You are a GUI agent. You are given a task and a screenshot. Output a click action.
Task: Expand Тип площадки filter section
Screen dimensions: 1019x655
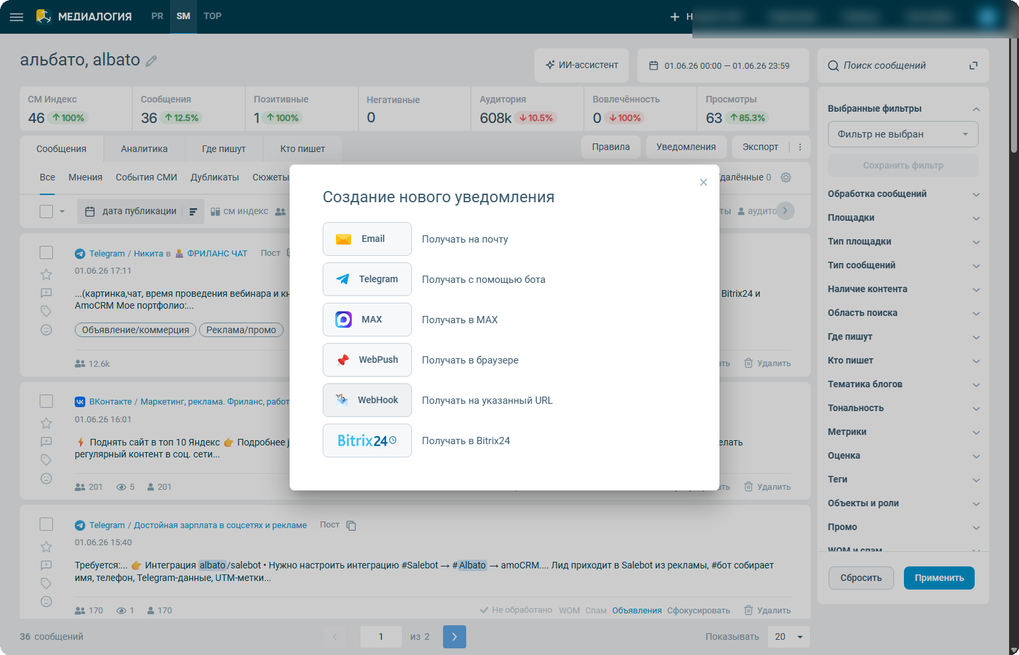[903, 241]
